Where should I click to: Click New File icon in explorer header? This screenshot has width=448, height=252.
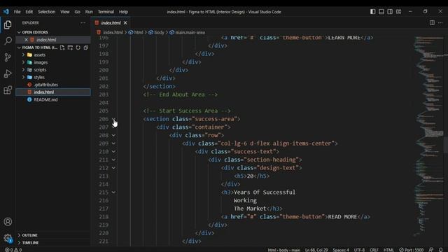62,48
